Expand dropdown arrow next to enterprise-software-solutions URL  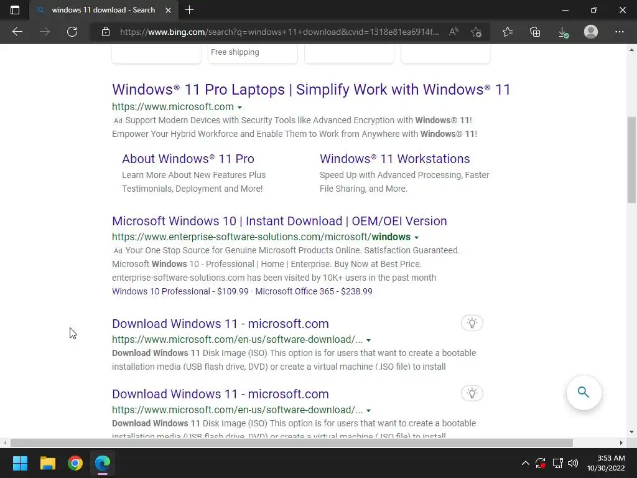(416, 237)
